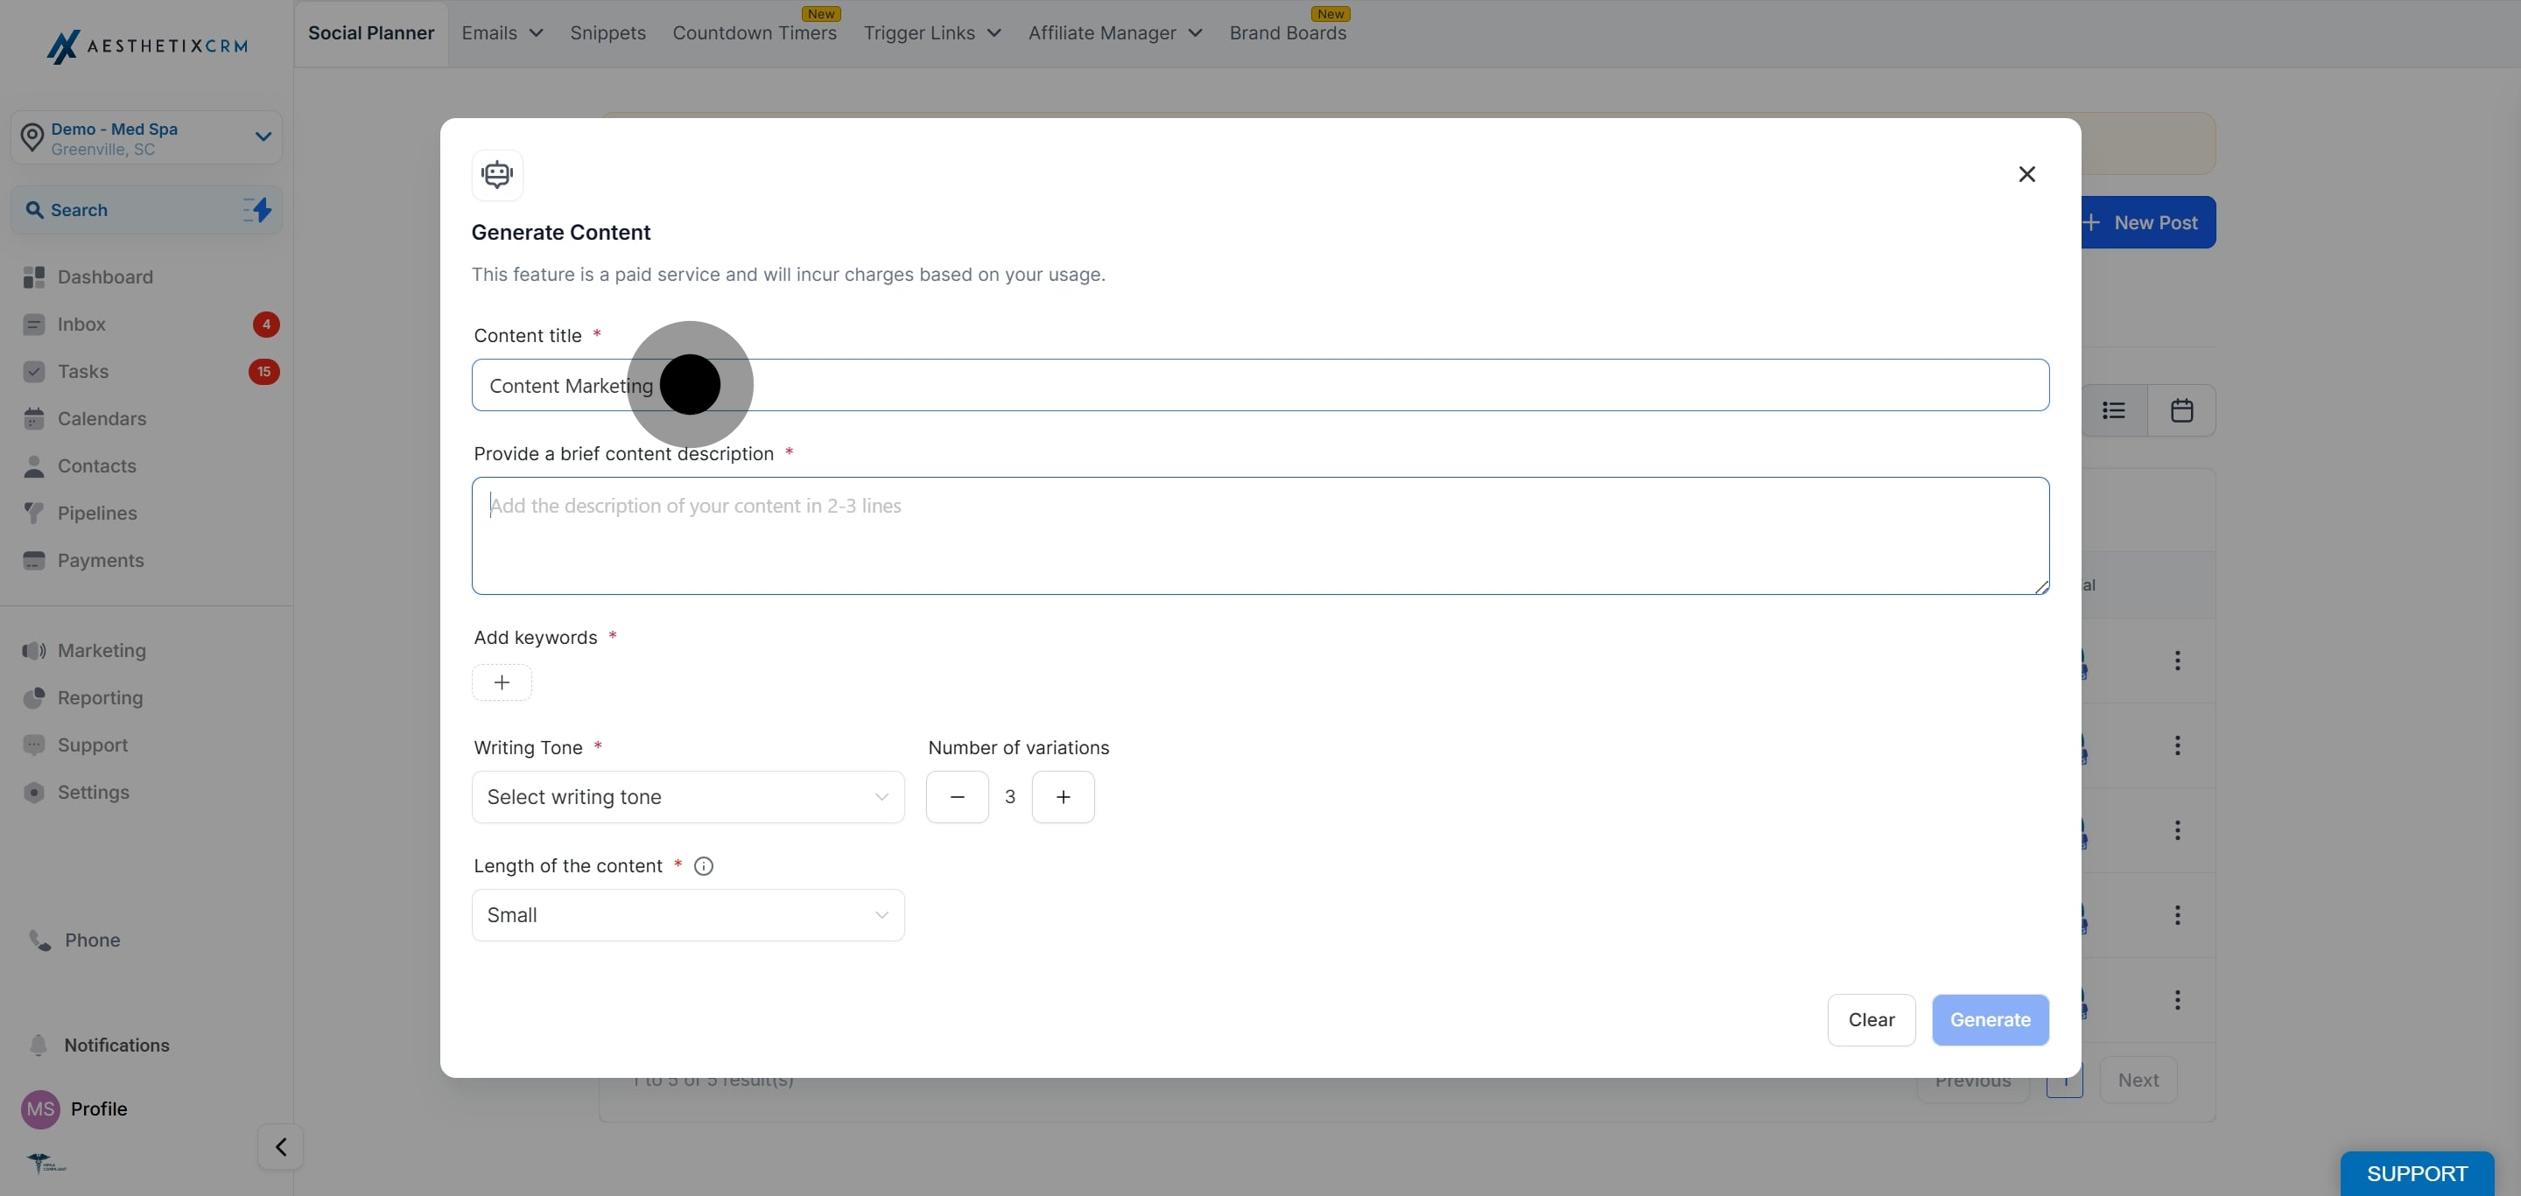This screenshot has height=1196, width=2521.
Task: Switch to the Brand Boards tab
Action: 1287,33
